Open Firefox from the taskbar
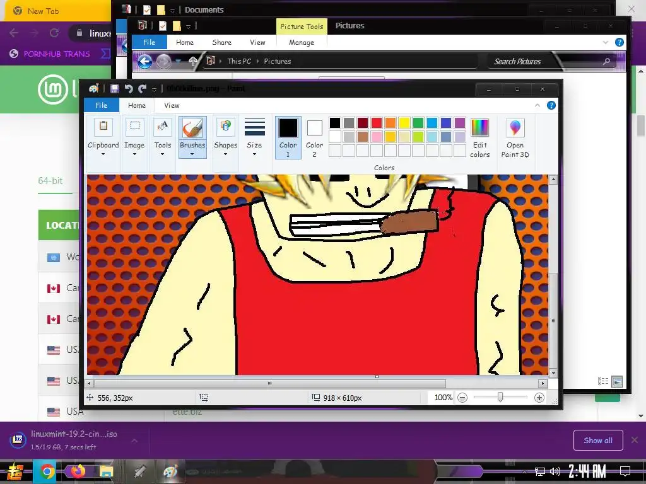 (78, 471)
